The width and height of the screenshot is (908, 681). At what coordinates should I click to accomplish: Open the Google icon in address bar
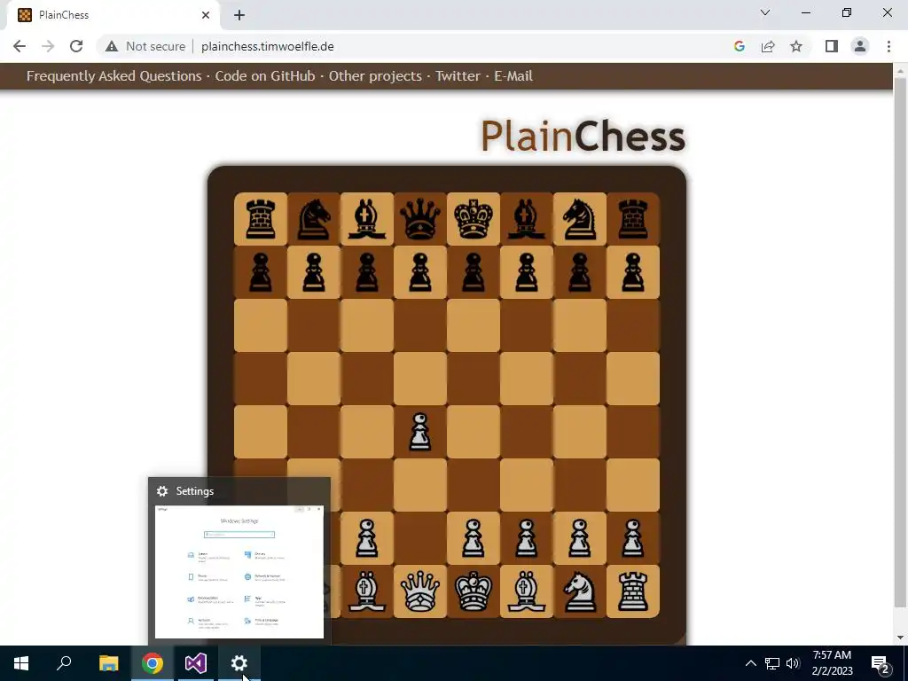(x=739, y=46)
